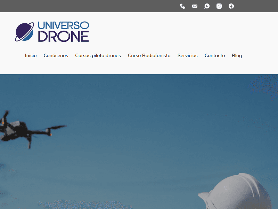The height and width of the screenshot is (209, 278).
Task: Click the hero banner image
Action: (x=139, y=139)
